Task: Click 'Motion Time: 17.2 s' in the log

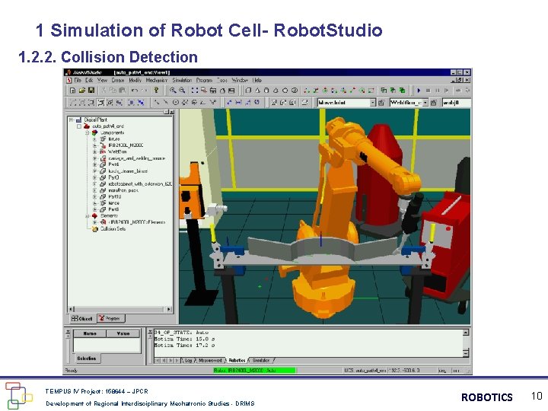Action: click(x=184, y=346)
